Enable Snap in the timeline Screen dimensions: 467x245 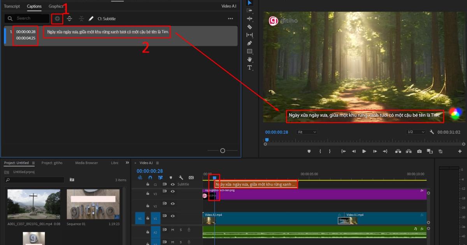pyautogui.click(x=150, y=178)
